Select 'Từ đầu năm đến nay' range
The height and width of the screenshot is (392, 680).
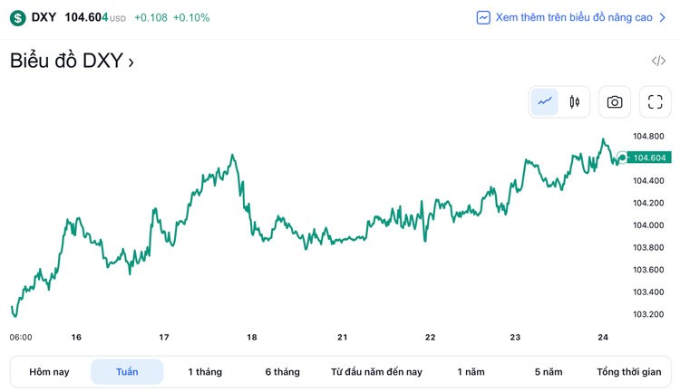[376, 372]
